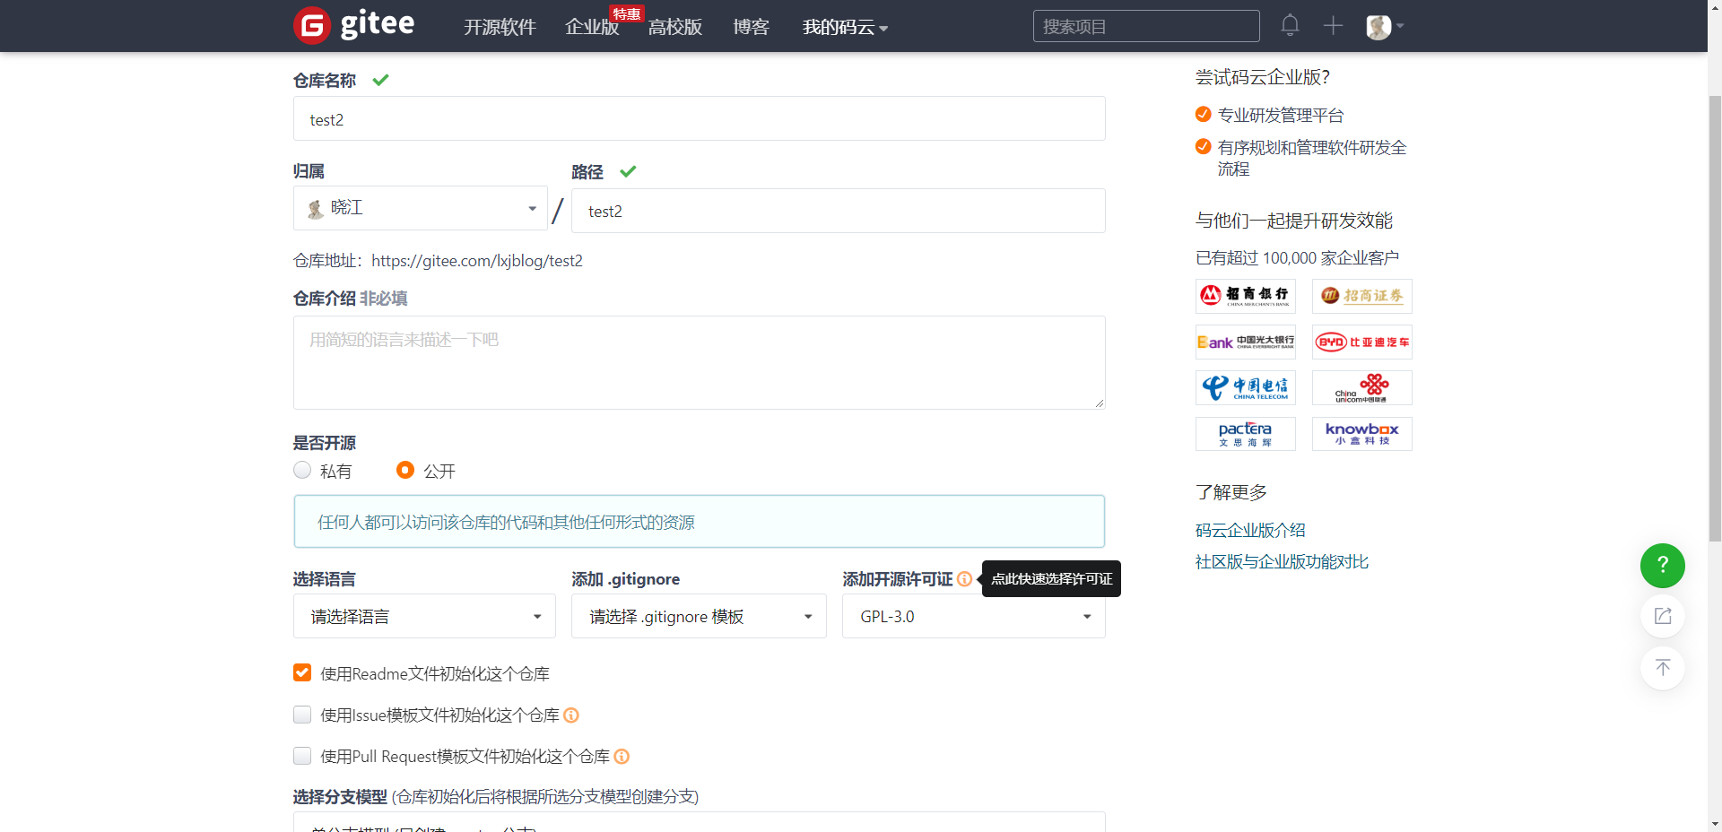
Task: Click the back-to-top arrow icon
Action: pos(1662,668)
